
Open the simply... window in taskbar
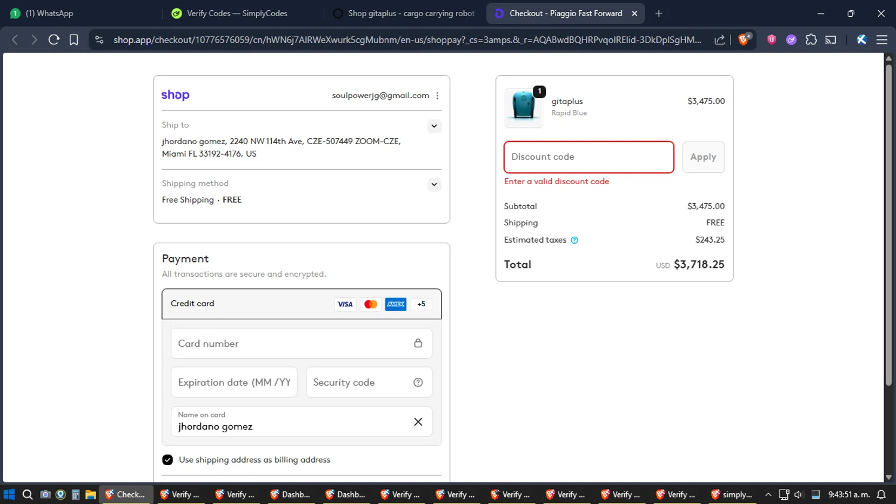coord(732,494)
